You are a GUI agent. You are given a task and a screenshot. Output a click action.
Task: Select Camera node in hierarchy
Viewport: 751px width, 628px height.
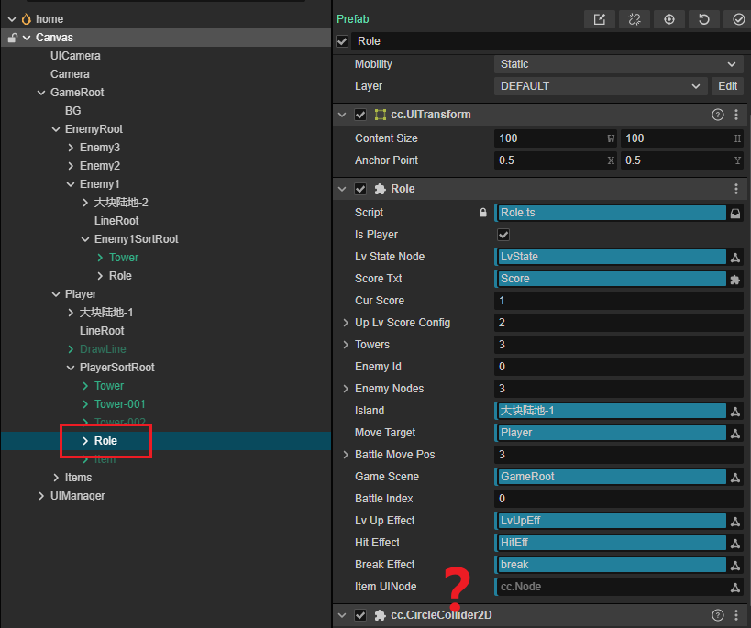(x=70, y=74)
